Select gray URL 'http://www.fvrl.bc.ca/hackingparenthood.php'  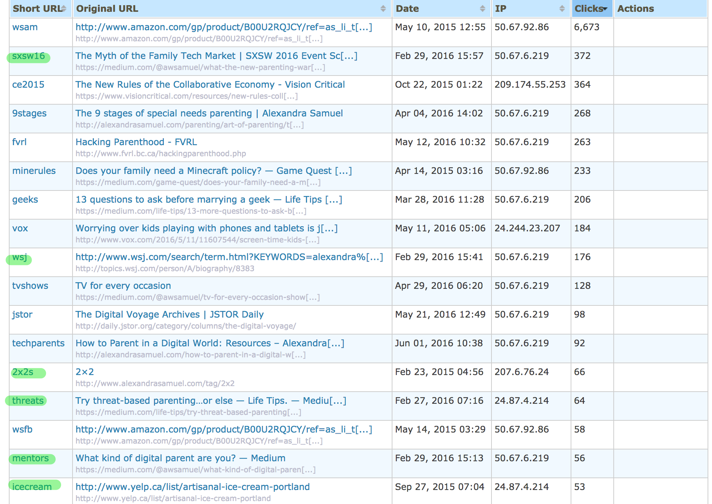point(161,154)
